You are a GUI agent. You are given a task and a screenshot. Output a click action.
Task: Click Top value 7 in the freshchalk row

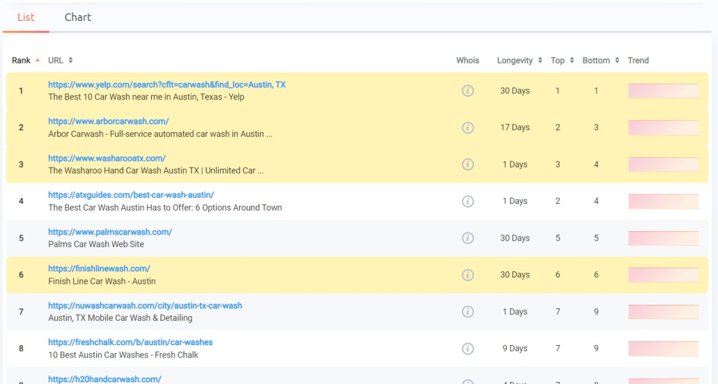[558, 349]
